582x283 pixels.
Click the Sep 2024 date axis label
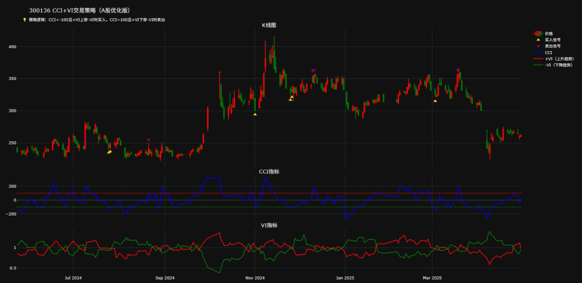pos(164,277)
